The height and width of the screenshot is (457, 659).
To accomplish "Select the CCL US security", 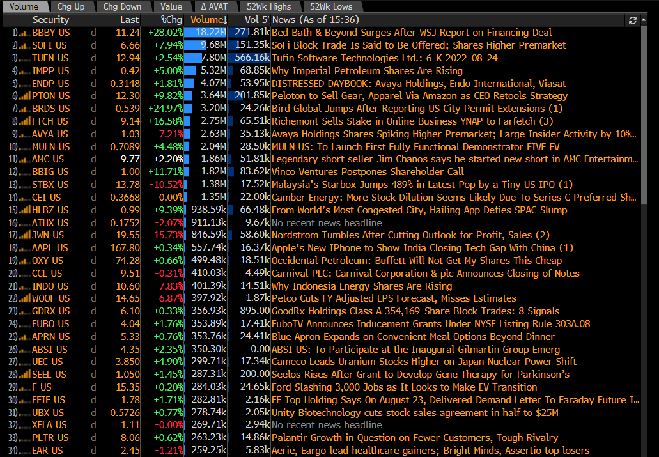I will [x=47, y=274].
